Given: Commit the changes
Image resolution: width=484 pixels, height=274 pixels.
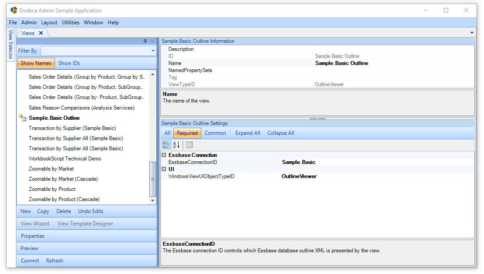Looking at the screenshot, I should (30, 260).
